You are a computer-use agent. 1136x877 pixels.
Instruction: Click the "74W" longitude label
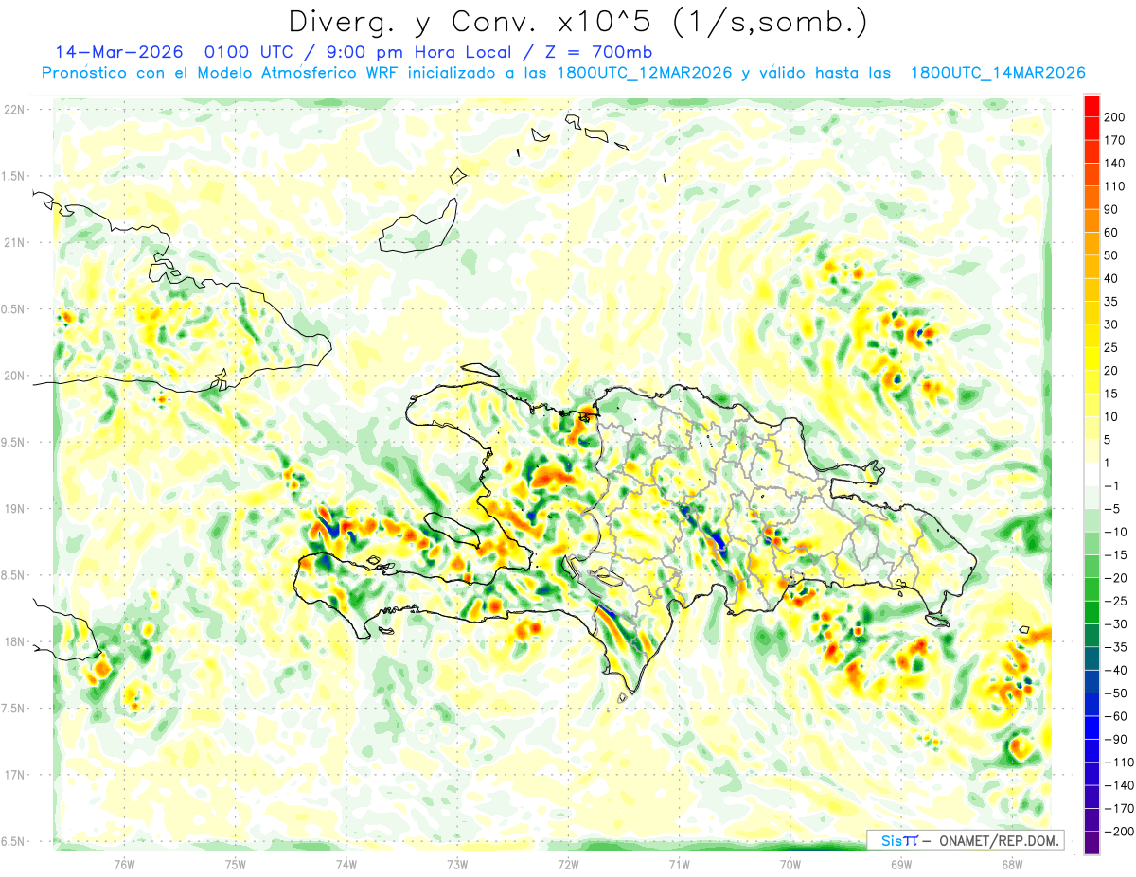tap(346, 864)
